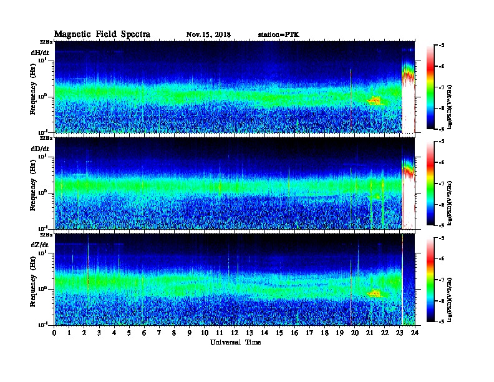Click the "-5" value on the dH/dt color scale
This screenshot has width=494, height=382.
(442, 46)
